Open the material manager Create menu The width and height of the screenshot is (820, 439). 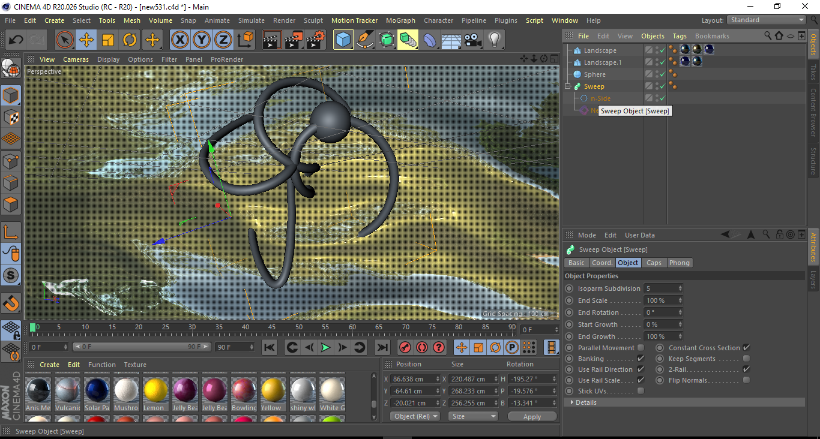click(49, 365)
